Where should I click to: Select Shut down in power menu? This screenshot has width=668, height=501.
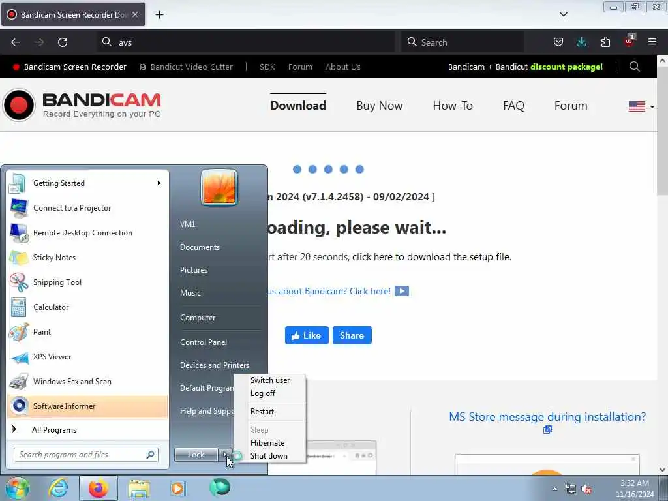269,456
